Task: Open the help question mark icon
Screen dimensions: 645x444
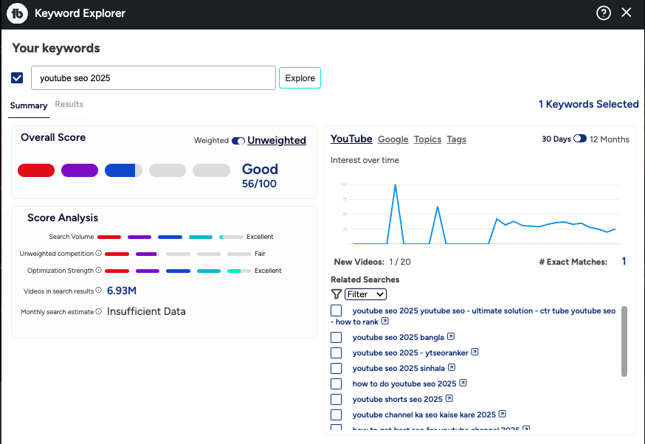Action: tap(604, 13)
